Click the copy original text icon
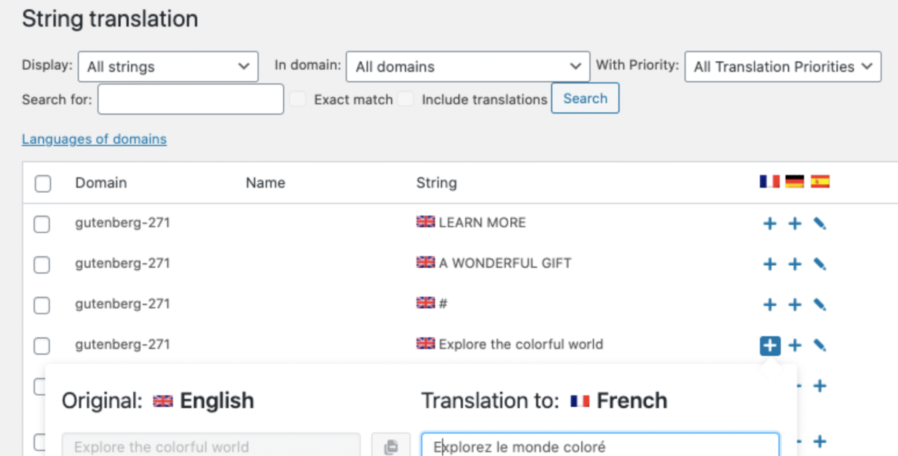The image size is (898, 456). [391, 446]
